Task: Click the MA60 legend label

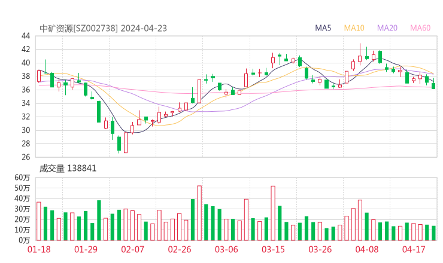Action: 420,28
